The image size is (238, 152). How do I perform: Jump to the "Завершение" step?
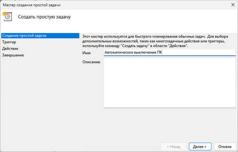(x=13, y=55)
